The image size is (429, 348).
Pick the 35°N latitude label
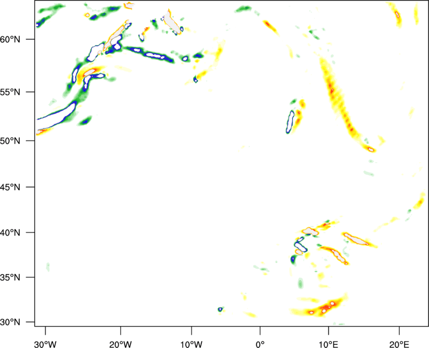[10, 277]
